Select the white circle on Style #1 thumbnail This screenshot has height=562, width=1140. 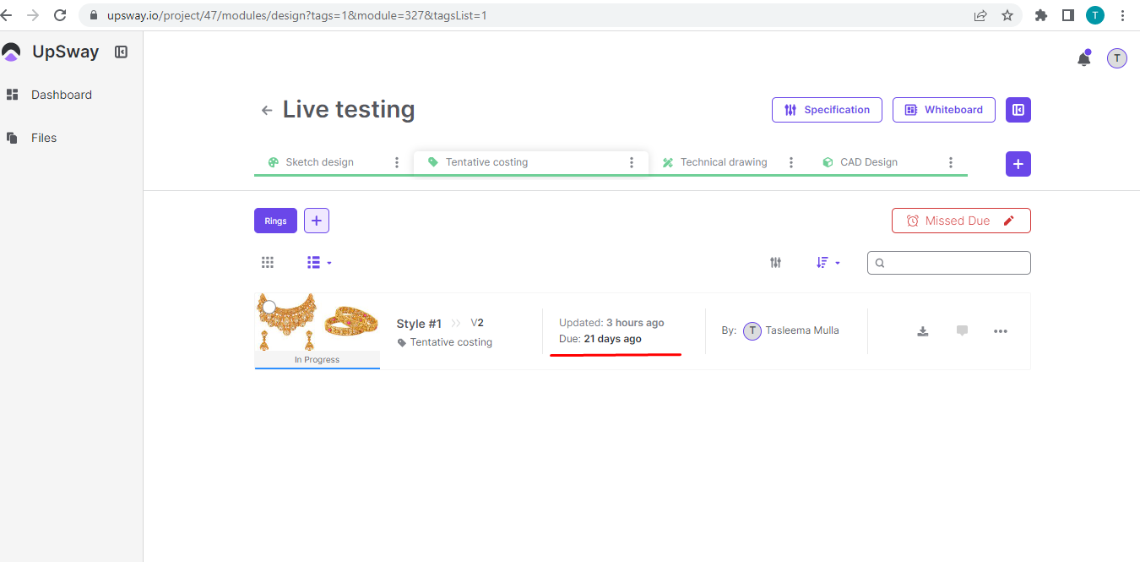pos(269,307)
